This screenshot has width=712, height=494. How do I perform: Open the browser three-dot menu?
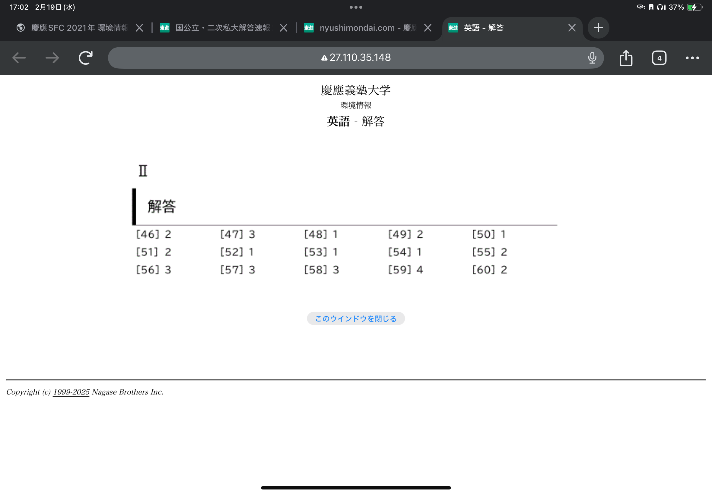[692, 58]
